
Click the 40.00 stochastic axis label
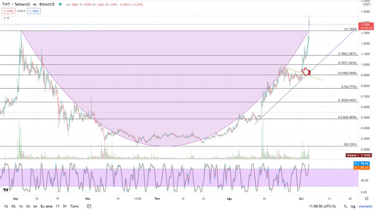[364, 180]
